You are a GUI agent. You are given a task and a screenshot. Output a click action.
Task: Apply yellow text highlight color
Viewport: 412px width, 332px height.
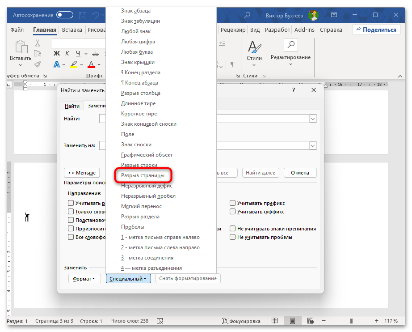click(74, 64)
